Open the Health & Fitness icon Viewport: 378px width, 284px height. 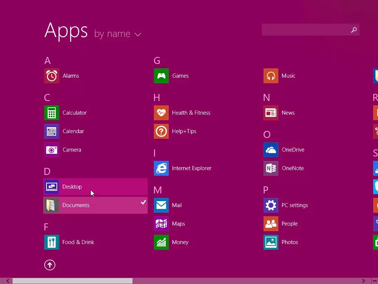point(161,113)
